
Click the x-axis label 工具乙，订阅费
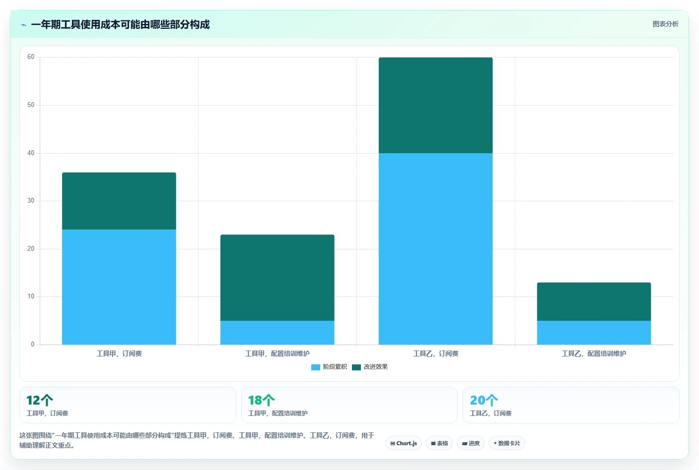(436, 354)
